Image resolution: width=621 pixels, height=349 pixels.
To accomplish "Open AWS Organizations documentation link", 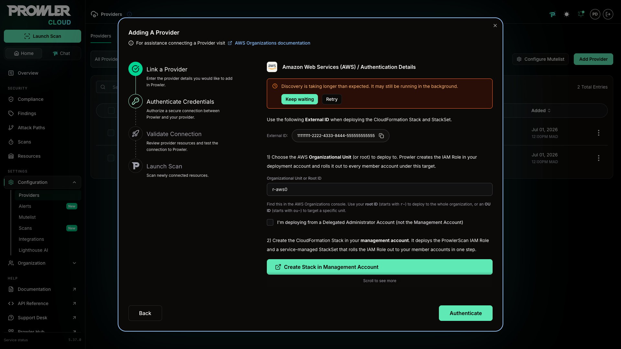I will pos(272,43).
